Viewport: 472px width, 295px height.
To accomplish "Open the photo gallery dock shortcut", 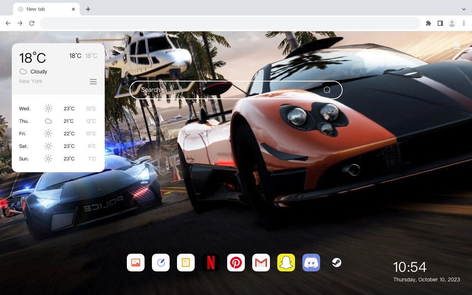I will 136,263.
